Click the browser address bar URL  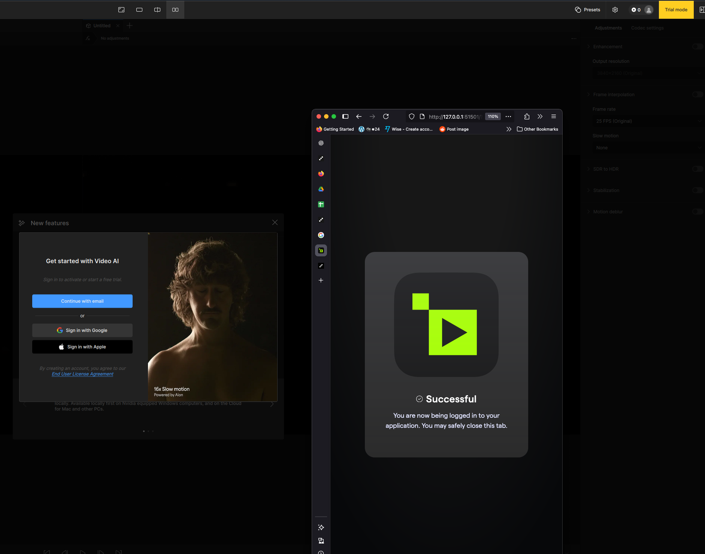(454, 116)
